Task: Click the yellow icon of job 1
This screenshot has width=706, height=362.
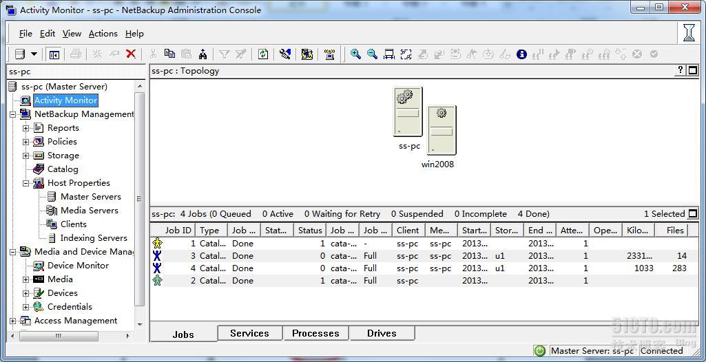Action: (x=157, y=243)
